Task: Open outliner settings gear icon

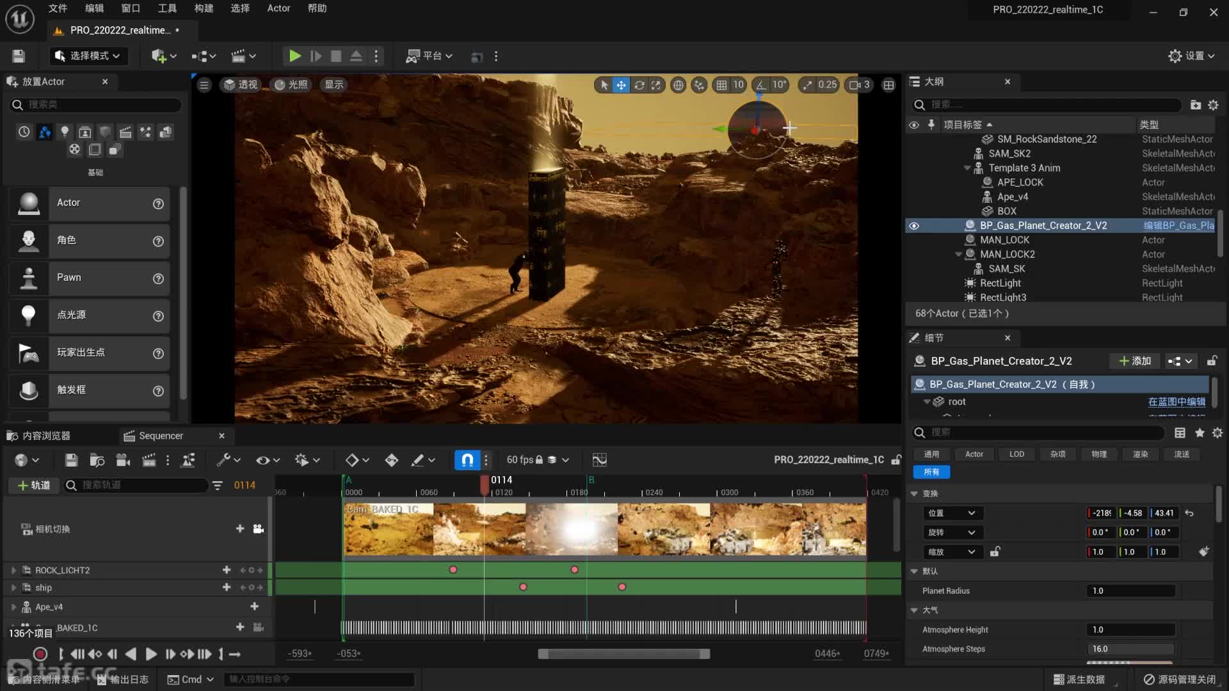Action: [x=1213, y=104]
